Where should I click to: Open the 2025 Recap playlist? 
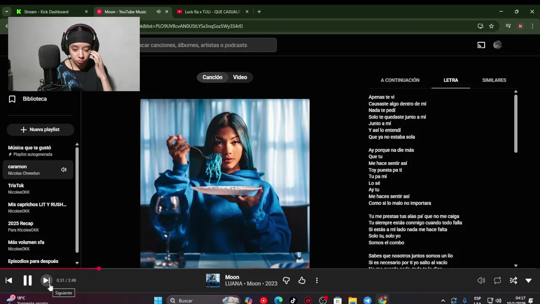pyautogui.click(x=38, y=226)
